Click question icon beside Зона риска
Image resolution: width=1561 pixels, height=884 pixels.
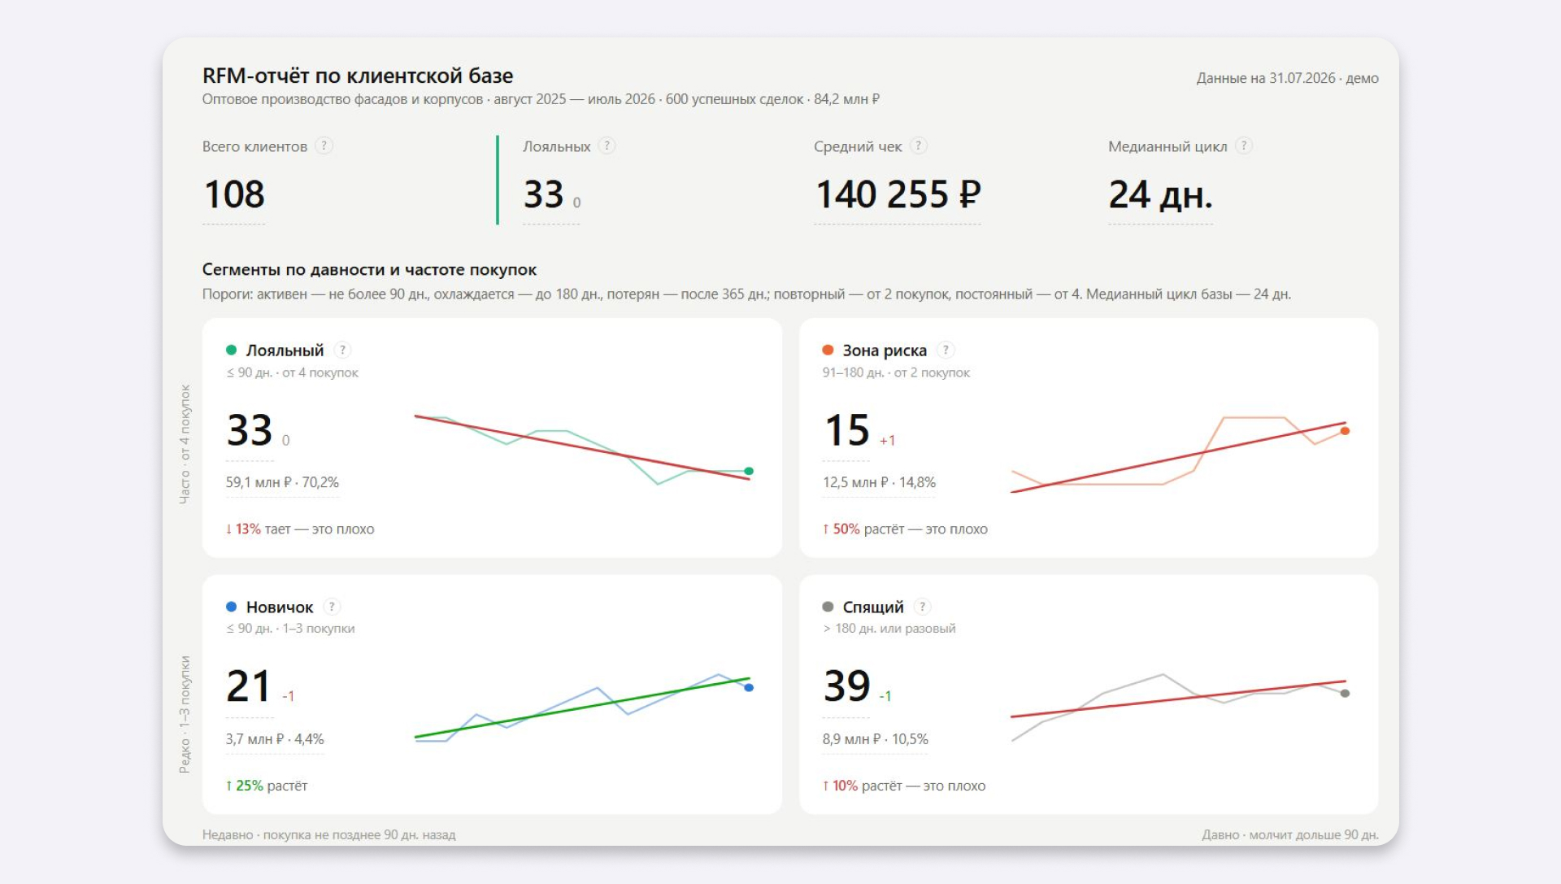click(x=946, y=350)
